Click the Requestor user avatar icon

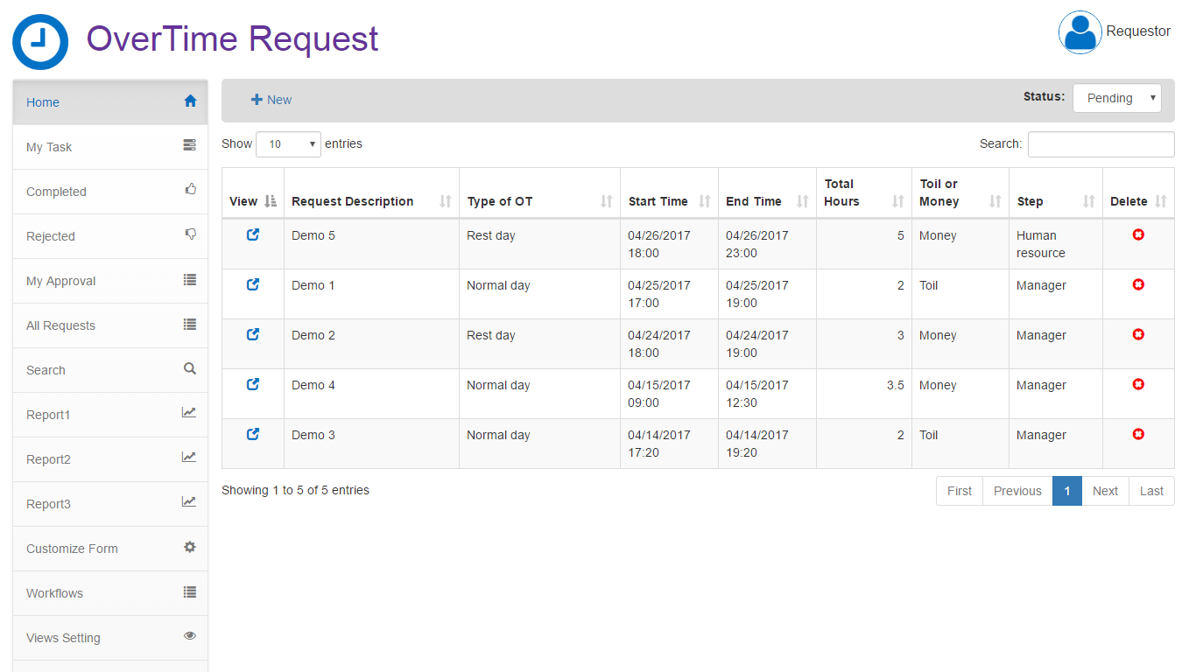[1080, 32]
